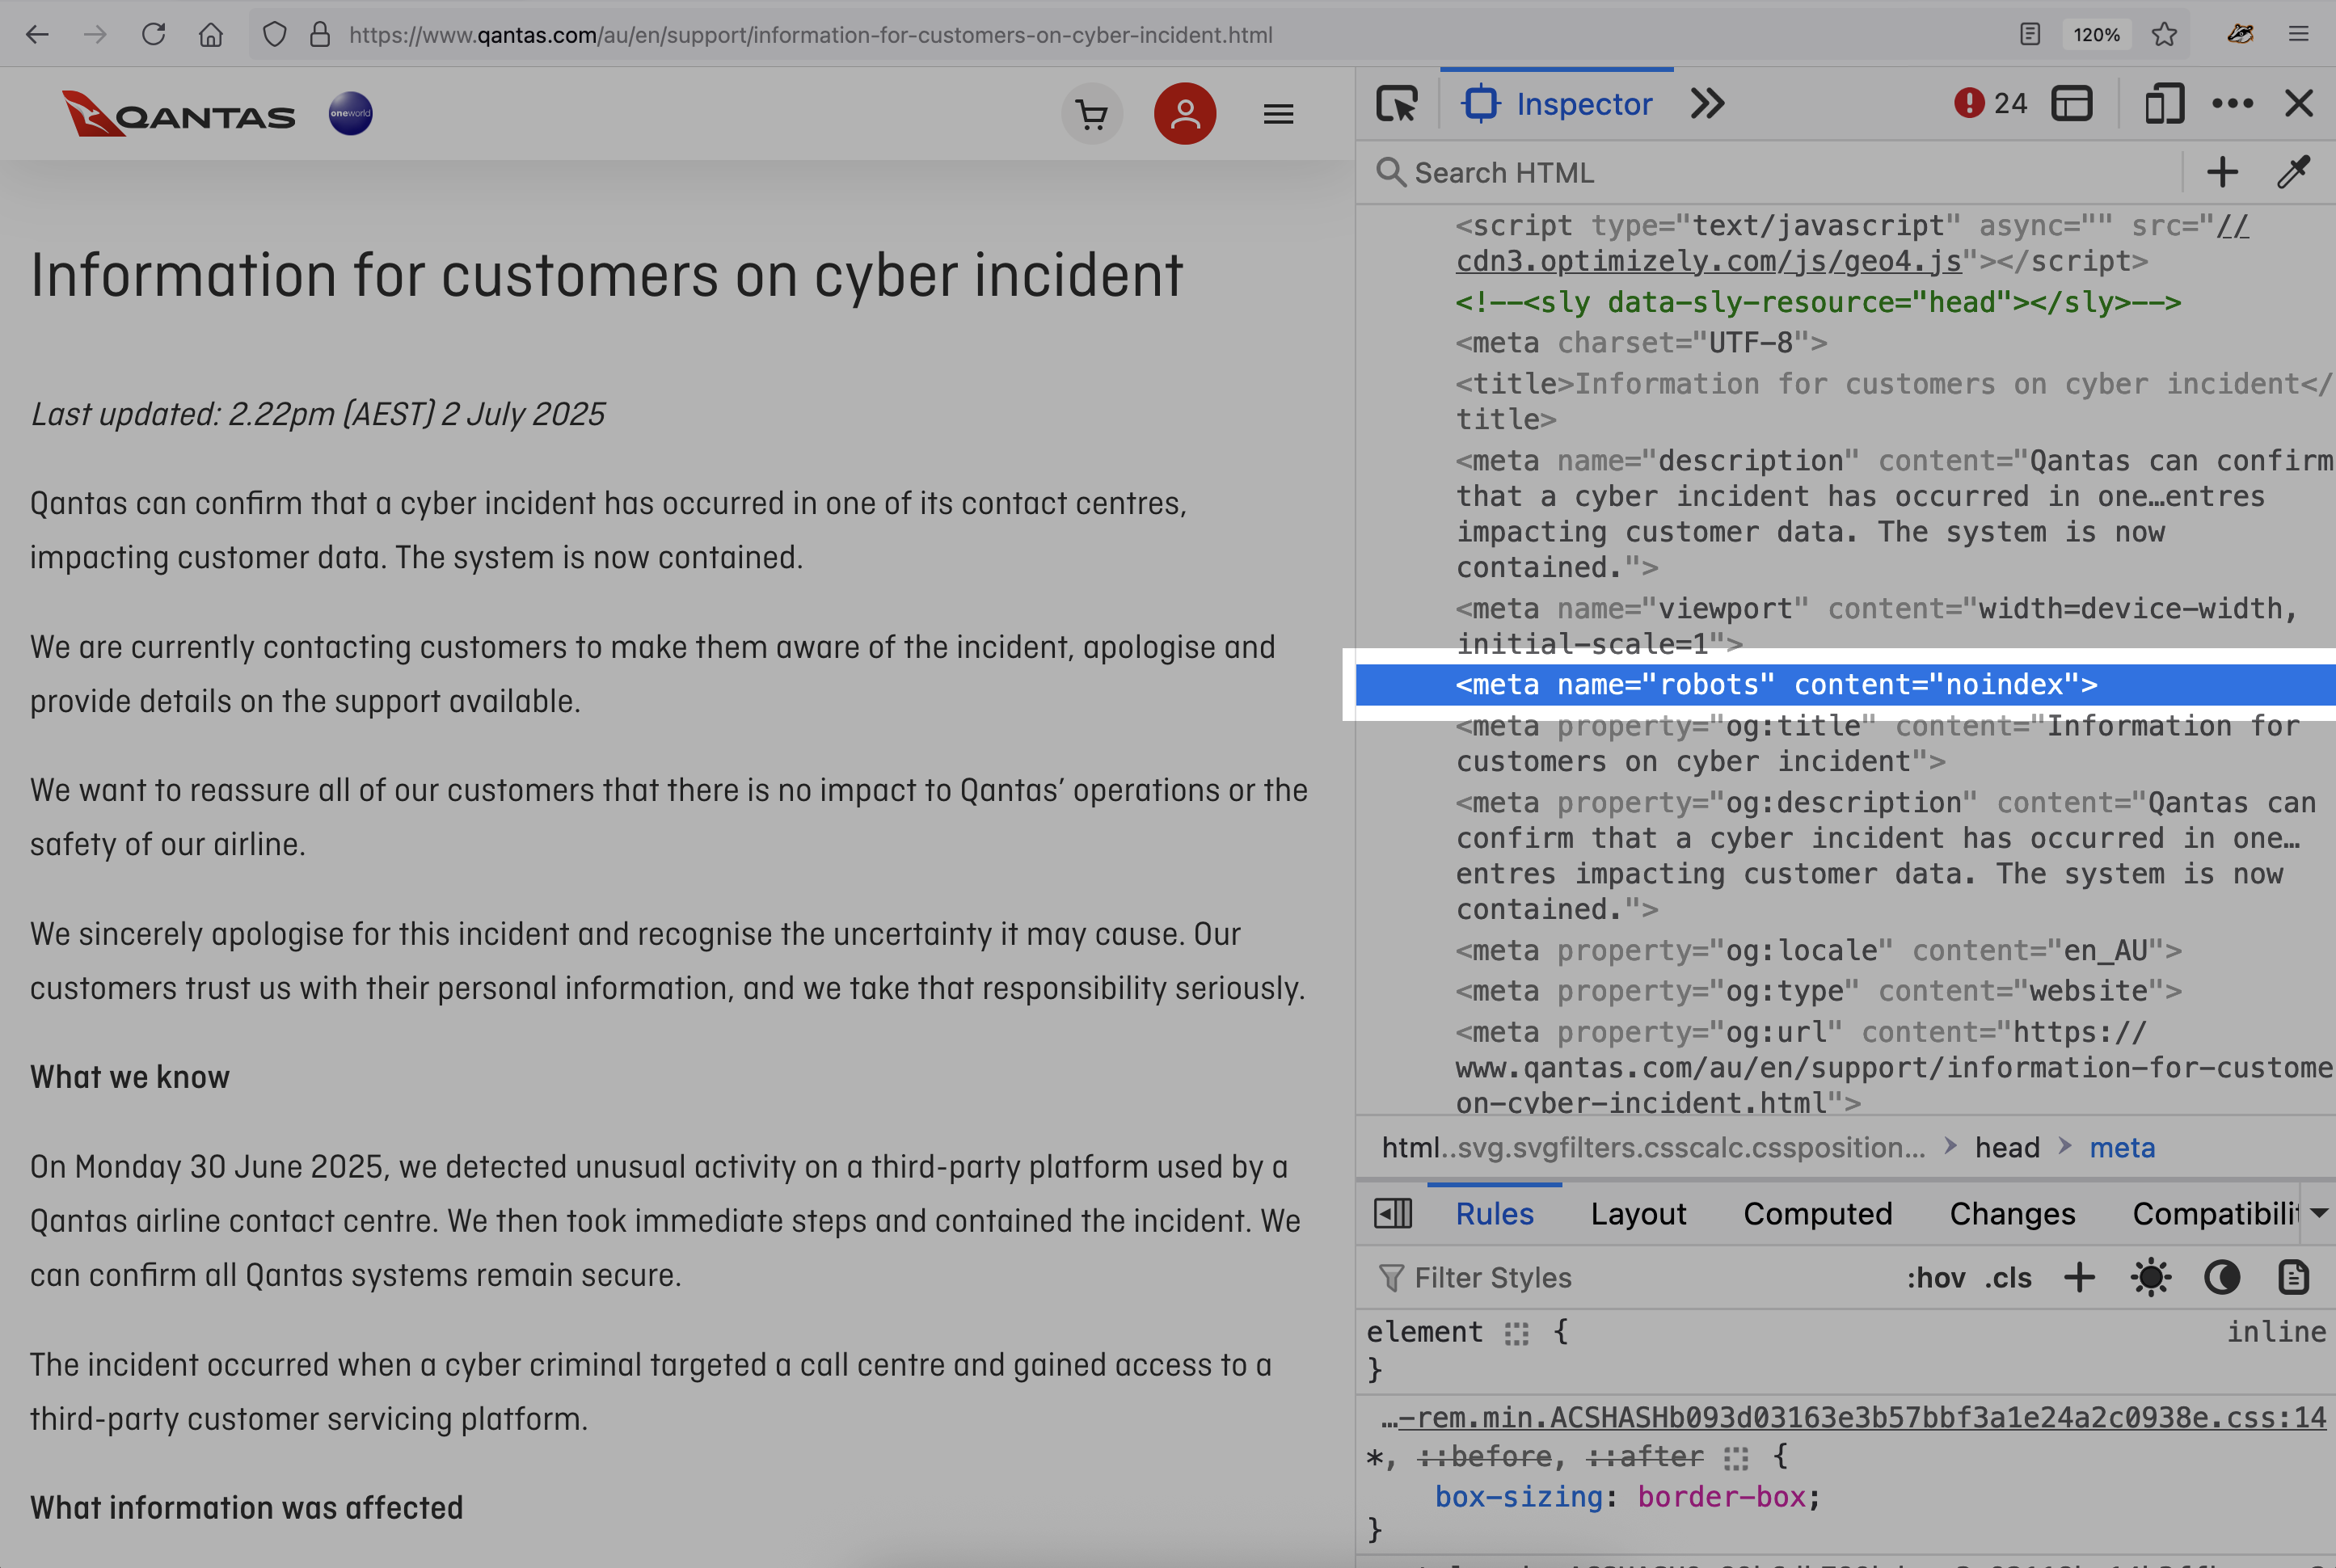Activate the element picker tool
The image size is (2336, 1568).
point(1397,104)
